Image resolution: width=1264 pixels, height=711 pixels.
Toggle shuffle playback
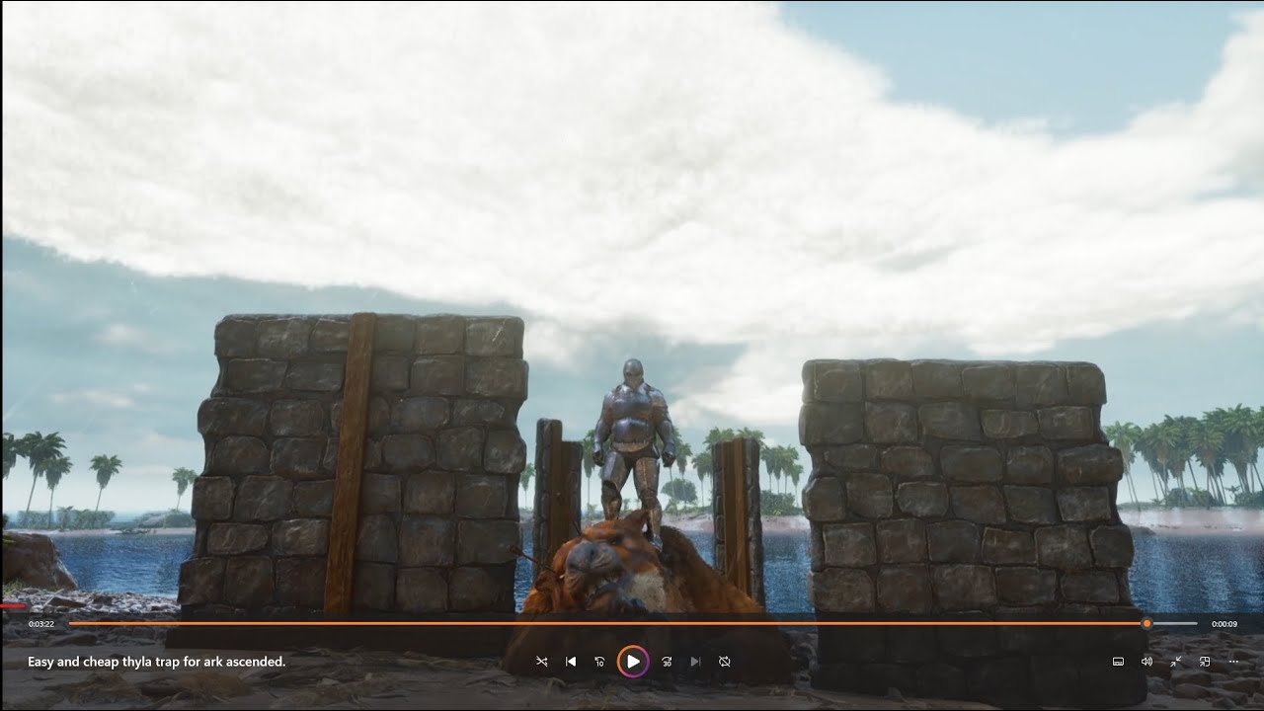pyautogui.click(x=541, y=662)
